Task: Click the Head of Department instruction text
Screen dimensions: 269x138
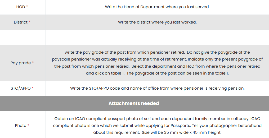Action: pos(157,7)
